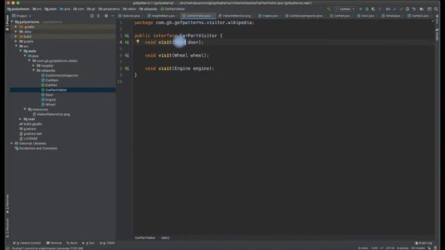Open Wheel class in project tree
The image size is (445, 250).
point(48,104)
